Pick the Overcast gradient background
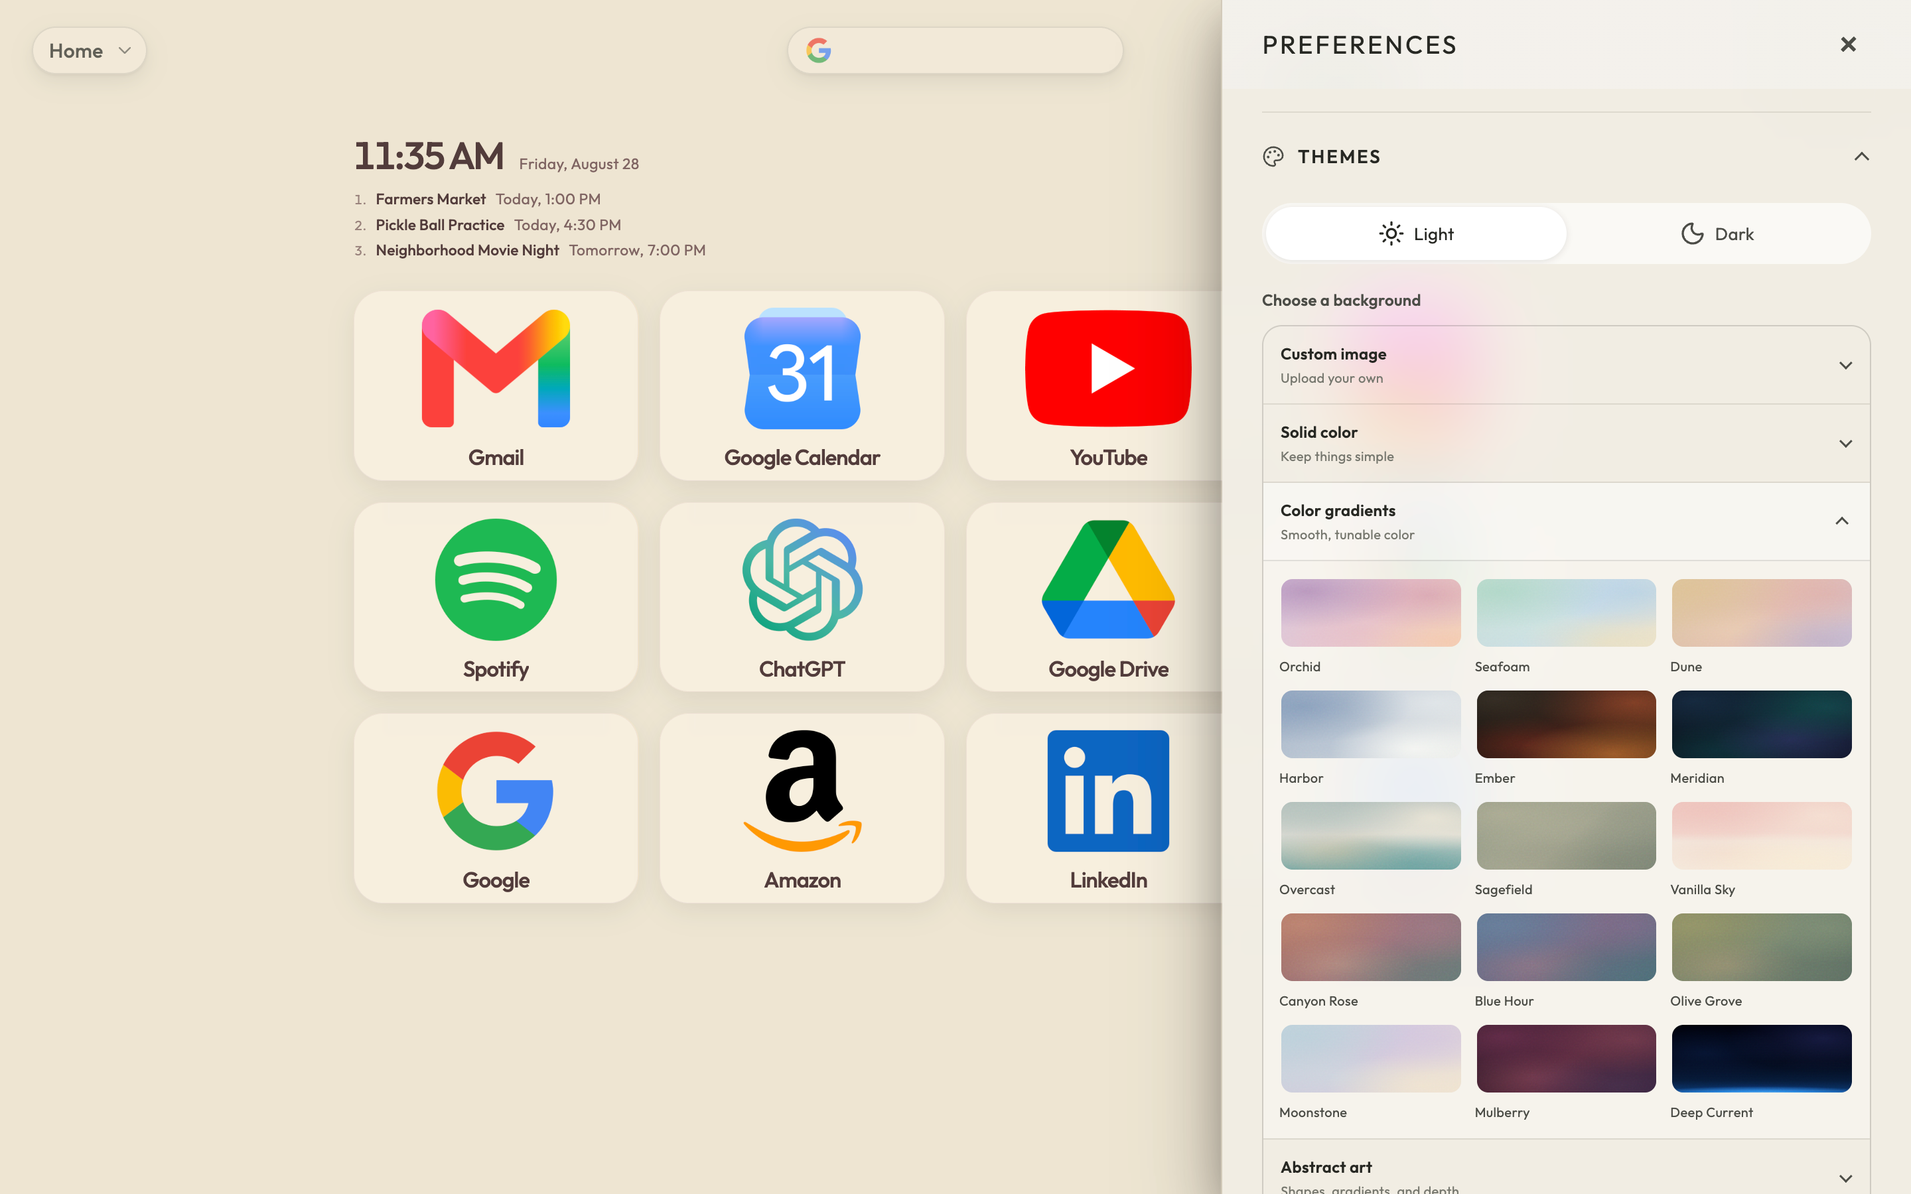Screen dimensions: 1911x1194 [1370, 836]
